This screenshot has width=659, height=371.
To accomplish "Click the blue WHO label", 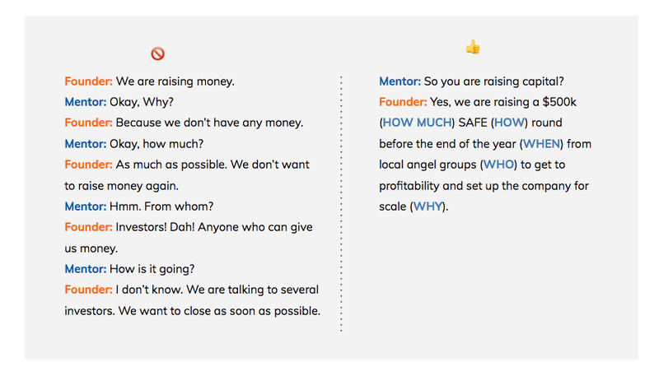I will pos(498,165).
